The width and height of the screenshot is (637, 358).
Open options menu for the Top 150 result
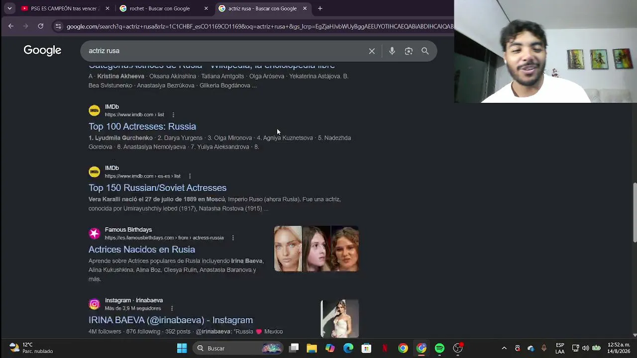190,176
